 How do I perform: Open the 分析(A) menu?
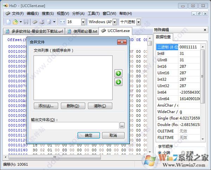click(x=78, y=13)
